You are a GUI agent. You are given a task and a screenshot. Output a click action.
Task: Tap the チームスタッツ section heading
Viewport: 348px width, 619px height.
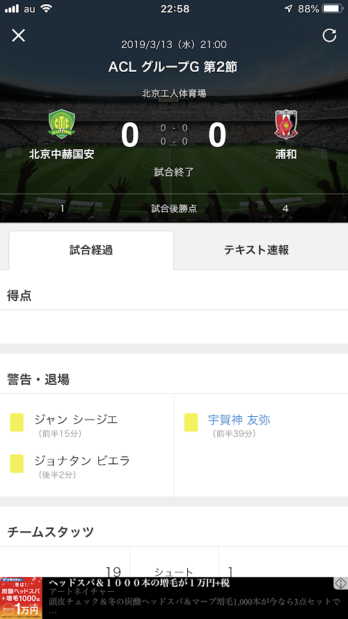tap(51, 532)
